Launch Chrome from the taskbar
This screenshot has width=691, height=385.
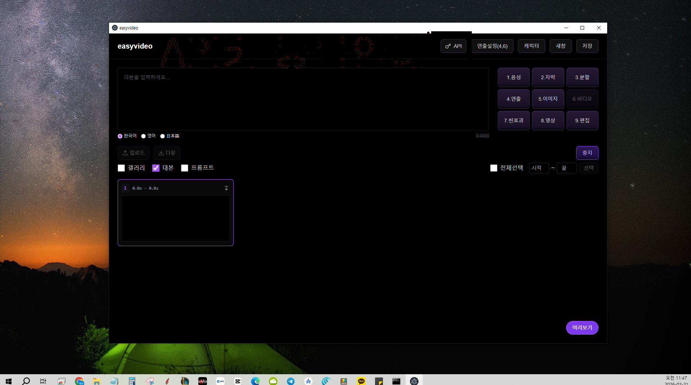click(79, 381)
